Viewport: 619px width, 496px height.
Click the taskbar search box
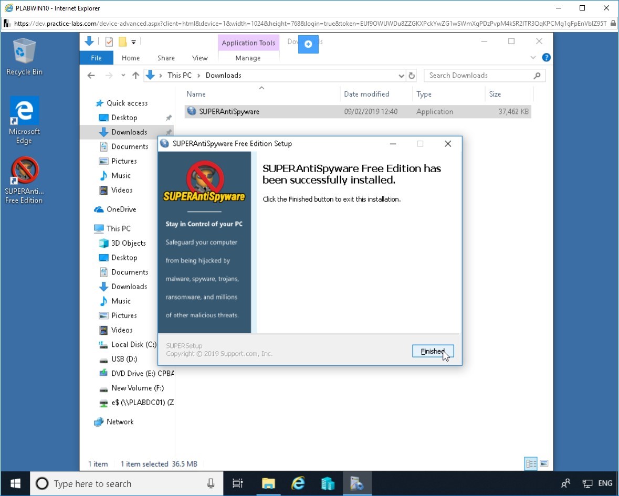127,483
